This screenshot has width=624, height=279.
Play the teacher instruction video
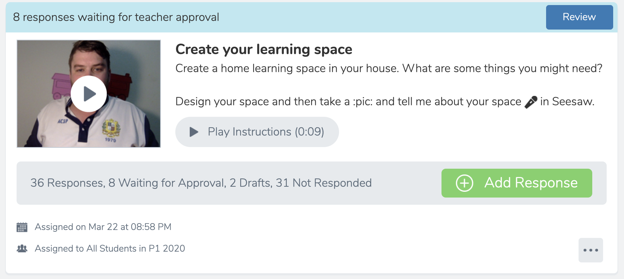click(89, 94)
